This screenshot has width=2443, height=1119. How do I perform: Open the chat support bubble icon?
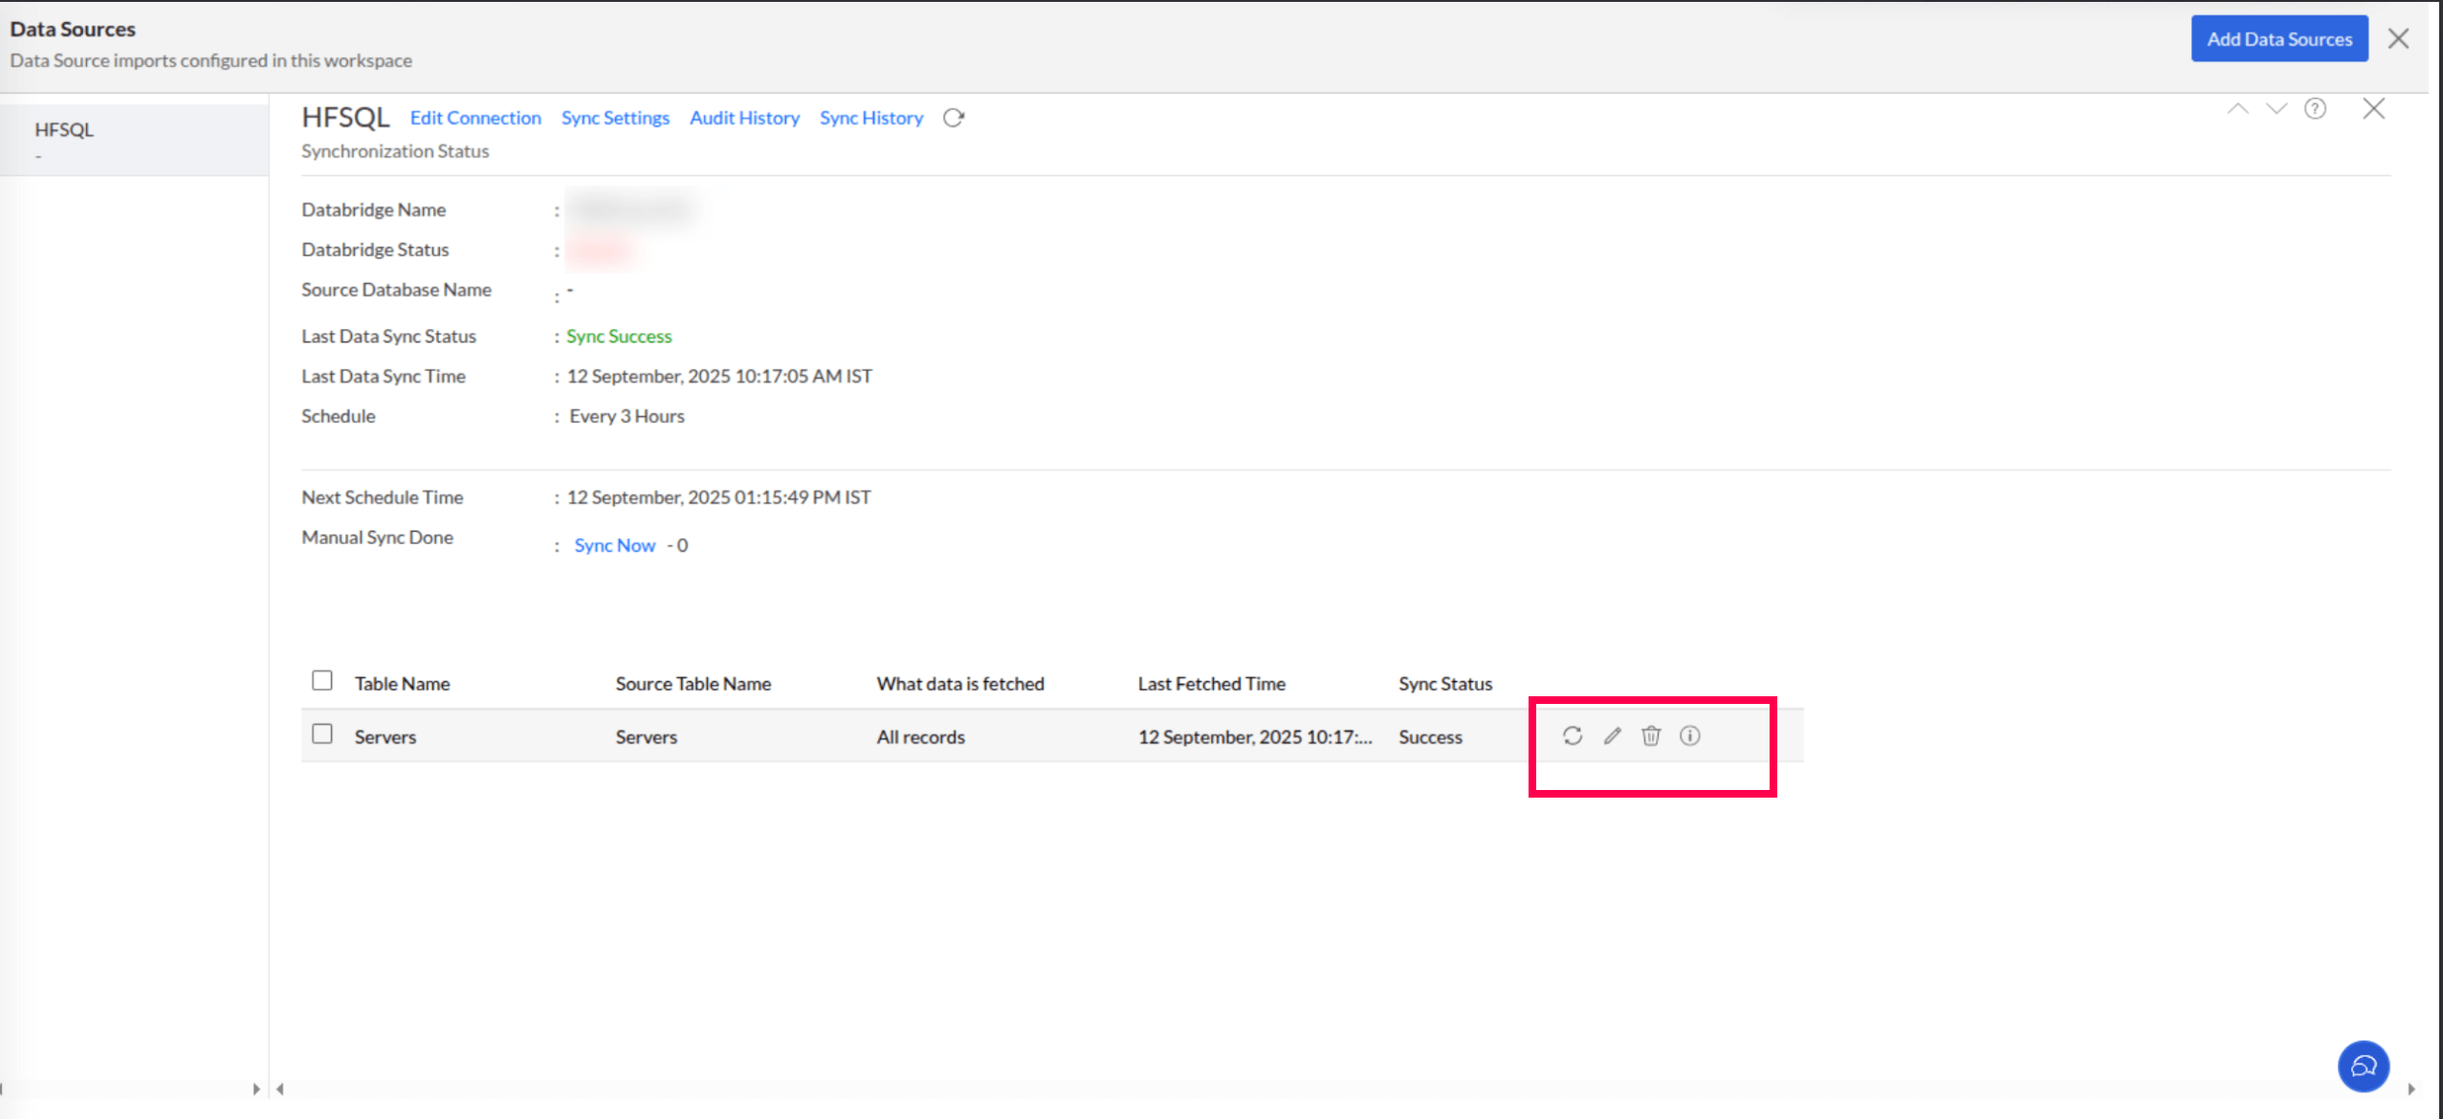[x=2364, y=1066]
